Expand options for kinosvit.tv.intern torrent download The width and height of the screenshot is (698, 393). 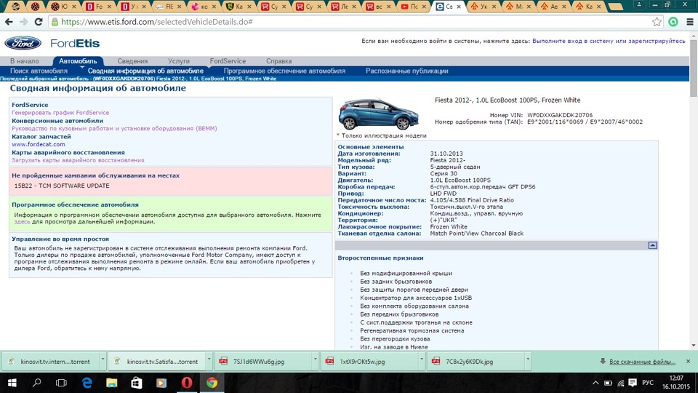[x=103, y=362]
